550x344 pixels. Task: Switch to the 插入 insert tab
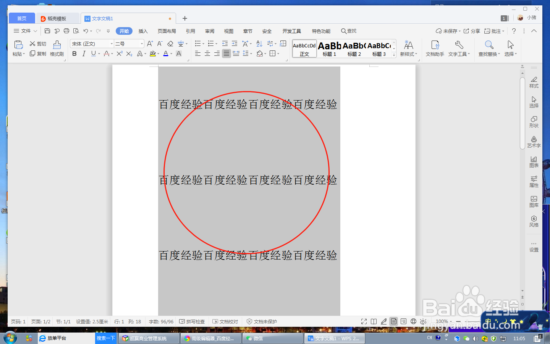tap(143, 31)
